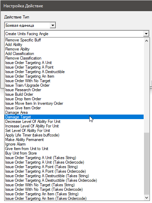Viewport: 152px width, 203px height.
Task: Choose Ignore Alarm action
Action: 74,144
